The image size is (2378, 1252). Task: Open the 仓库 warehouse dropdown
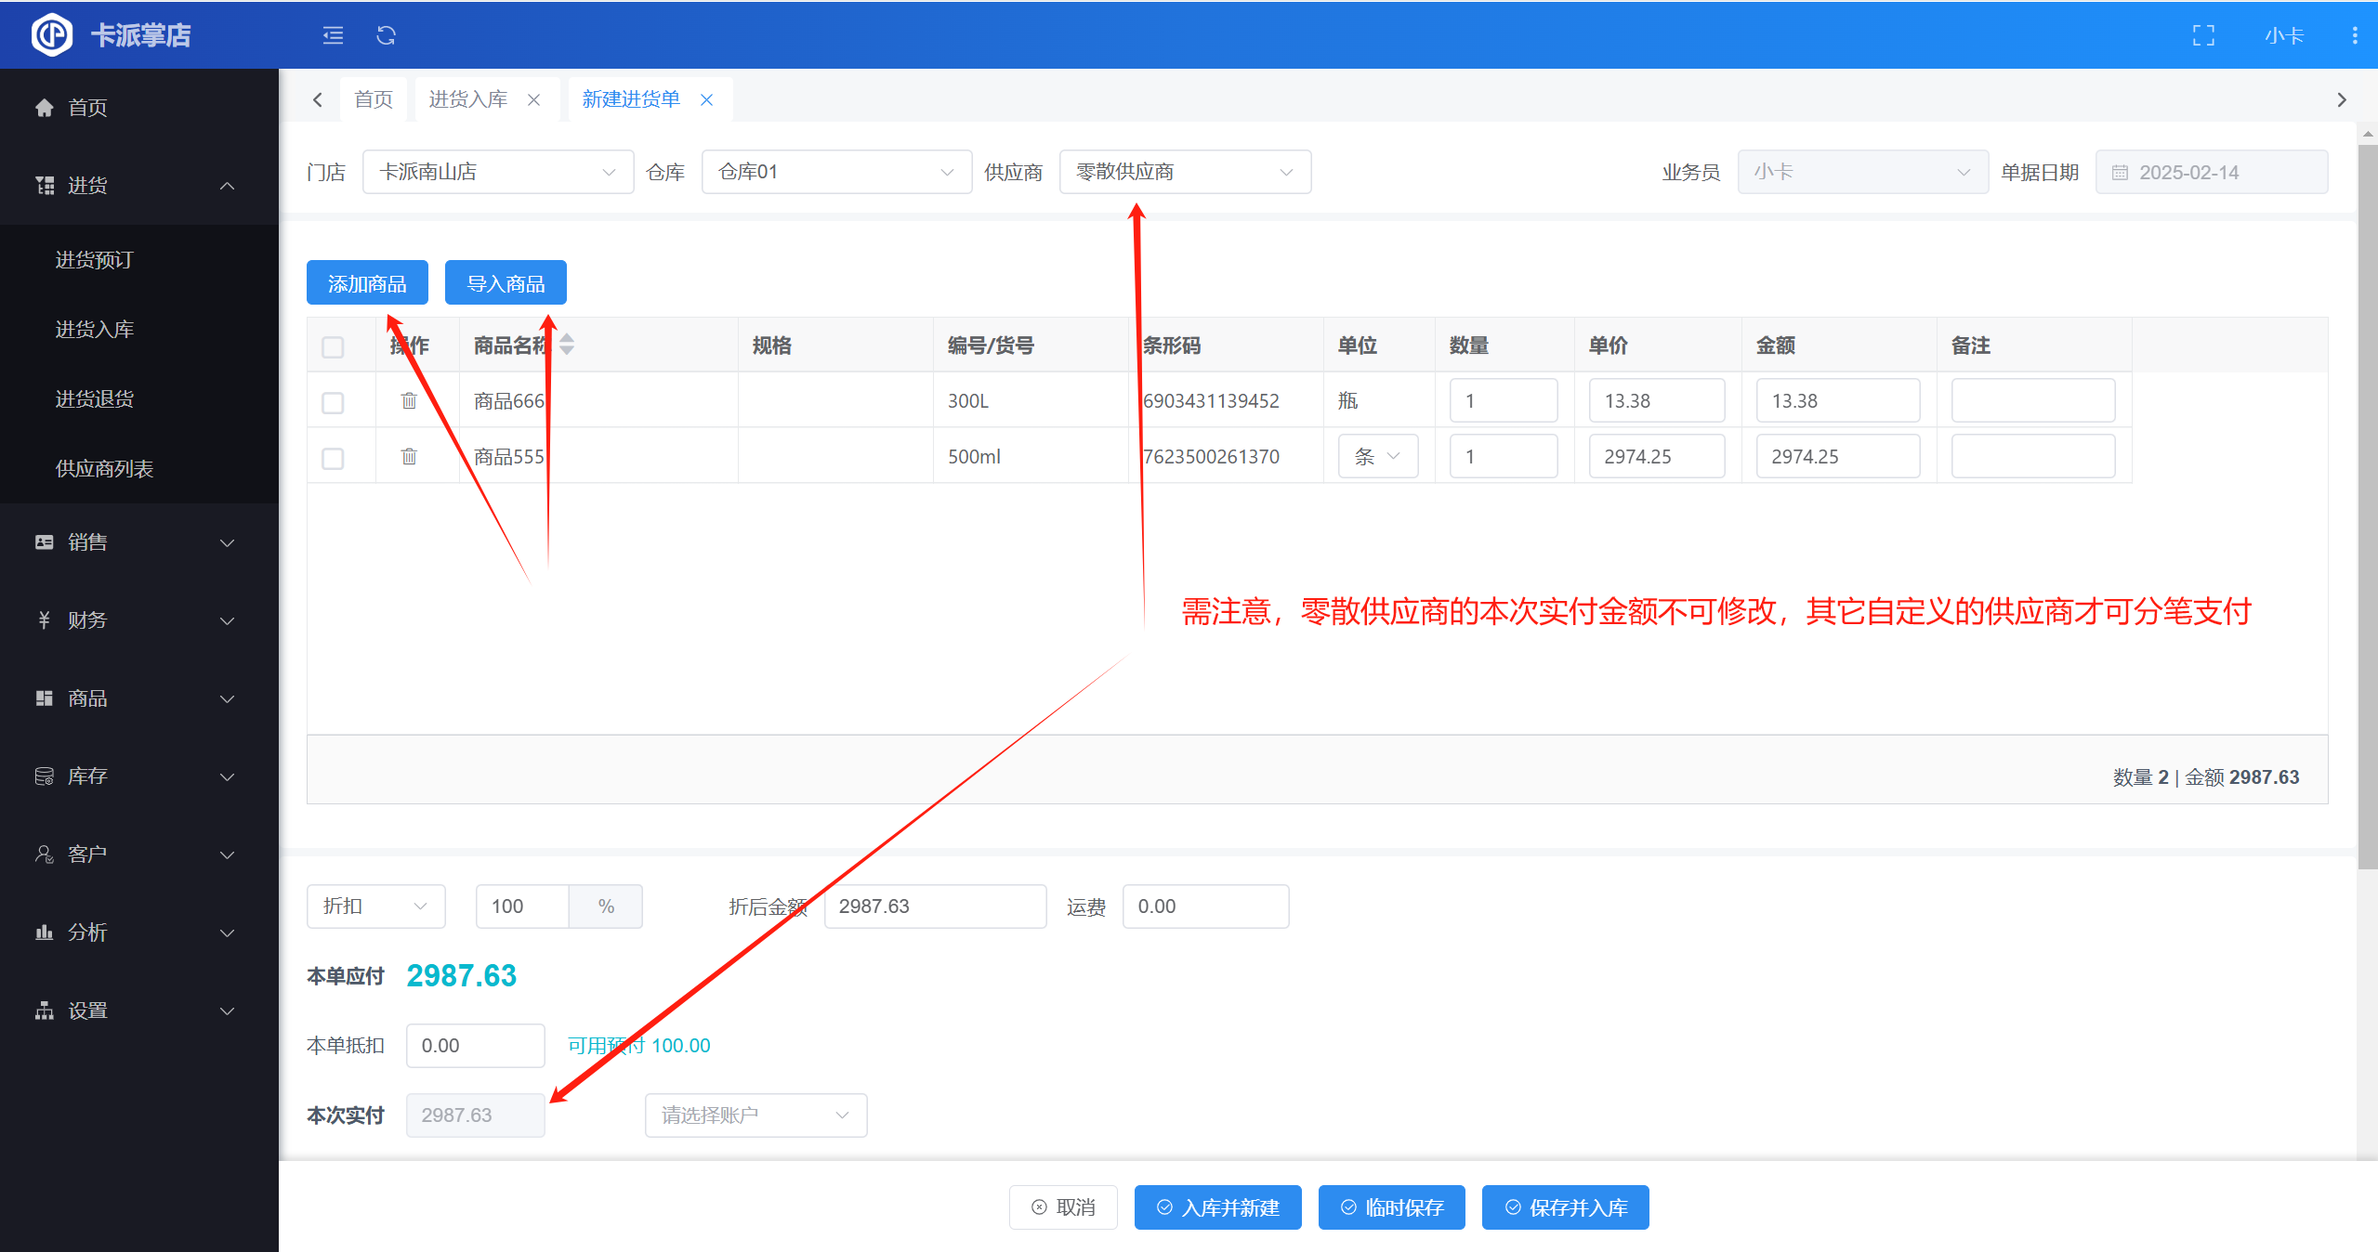click(x=835, y=172)
